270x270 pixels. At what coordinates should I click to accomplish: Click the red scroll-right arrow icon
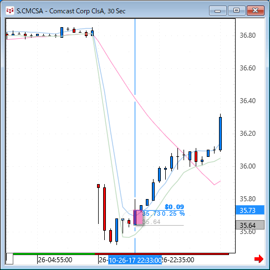point(259,259)
